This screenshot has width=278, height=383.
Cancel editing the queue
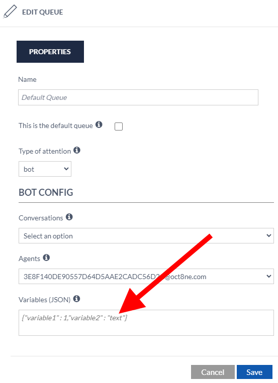point(213,372)
